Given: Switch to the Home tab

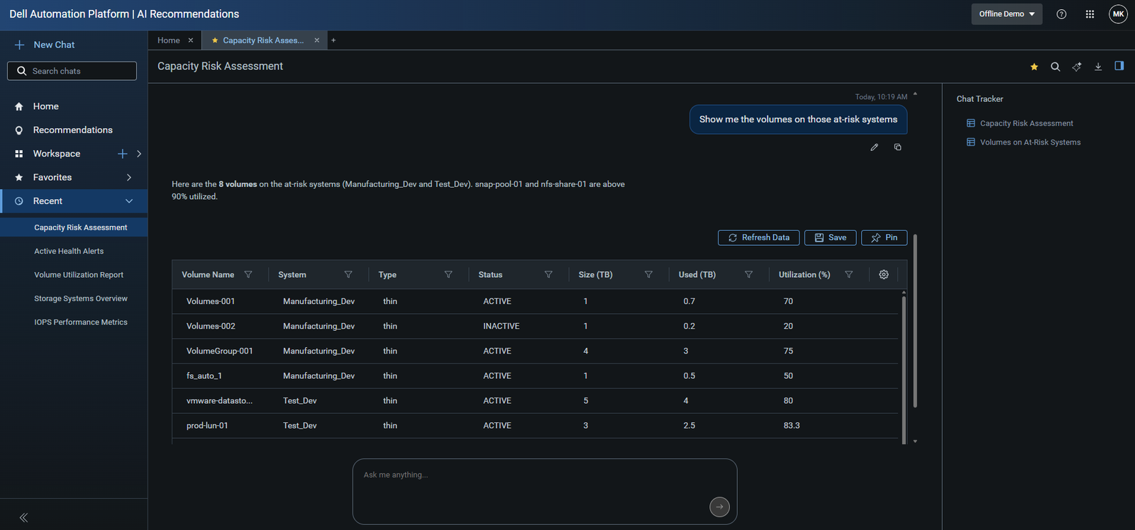Looking at the screenshot, I should point(169,40).
